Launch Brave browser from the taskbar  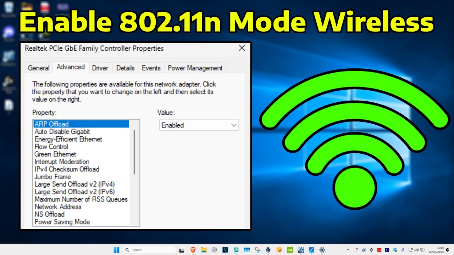pyautogui.click(x=193, y=250)
